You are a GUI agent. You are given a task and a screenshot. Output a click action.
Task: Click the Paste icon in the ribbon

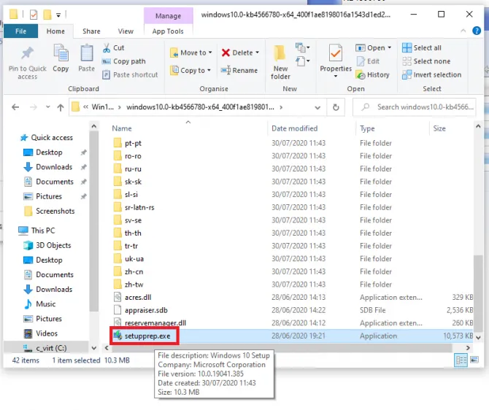(86, 58)
